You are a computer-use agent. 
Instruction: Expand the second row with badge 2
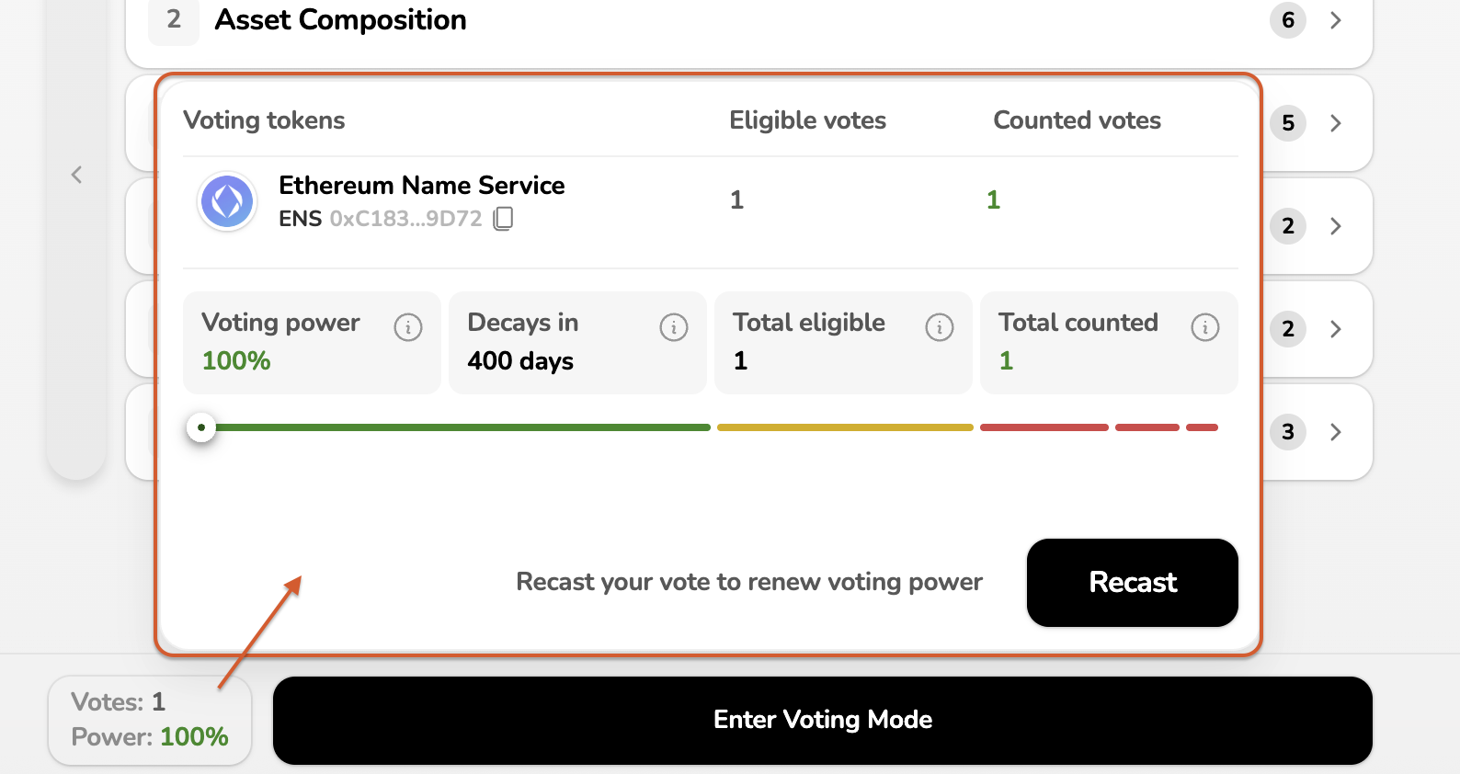[1336, 329]
